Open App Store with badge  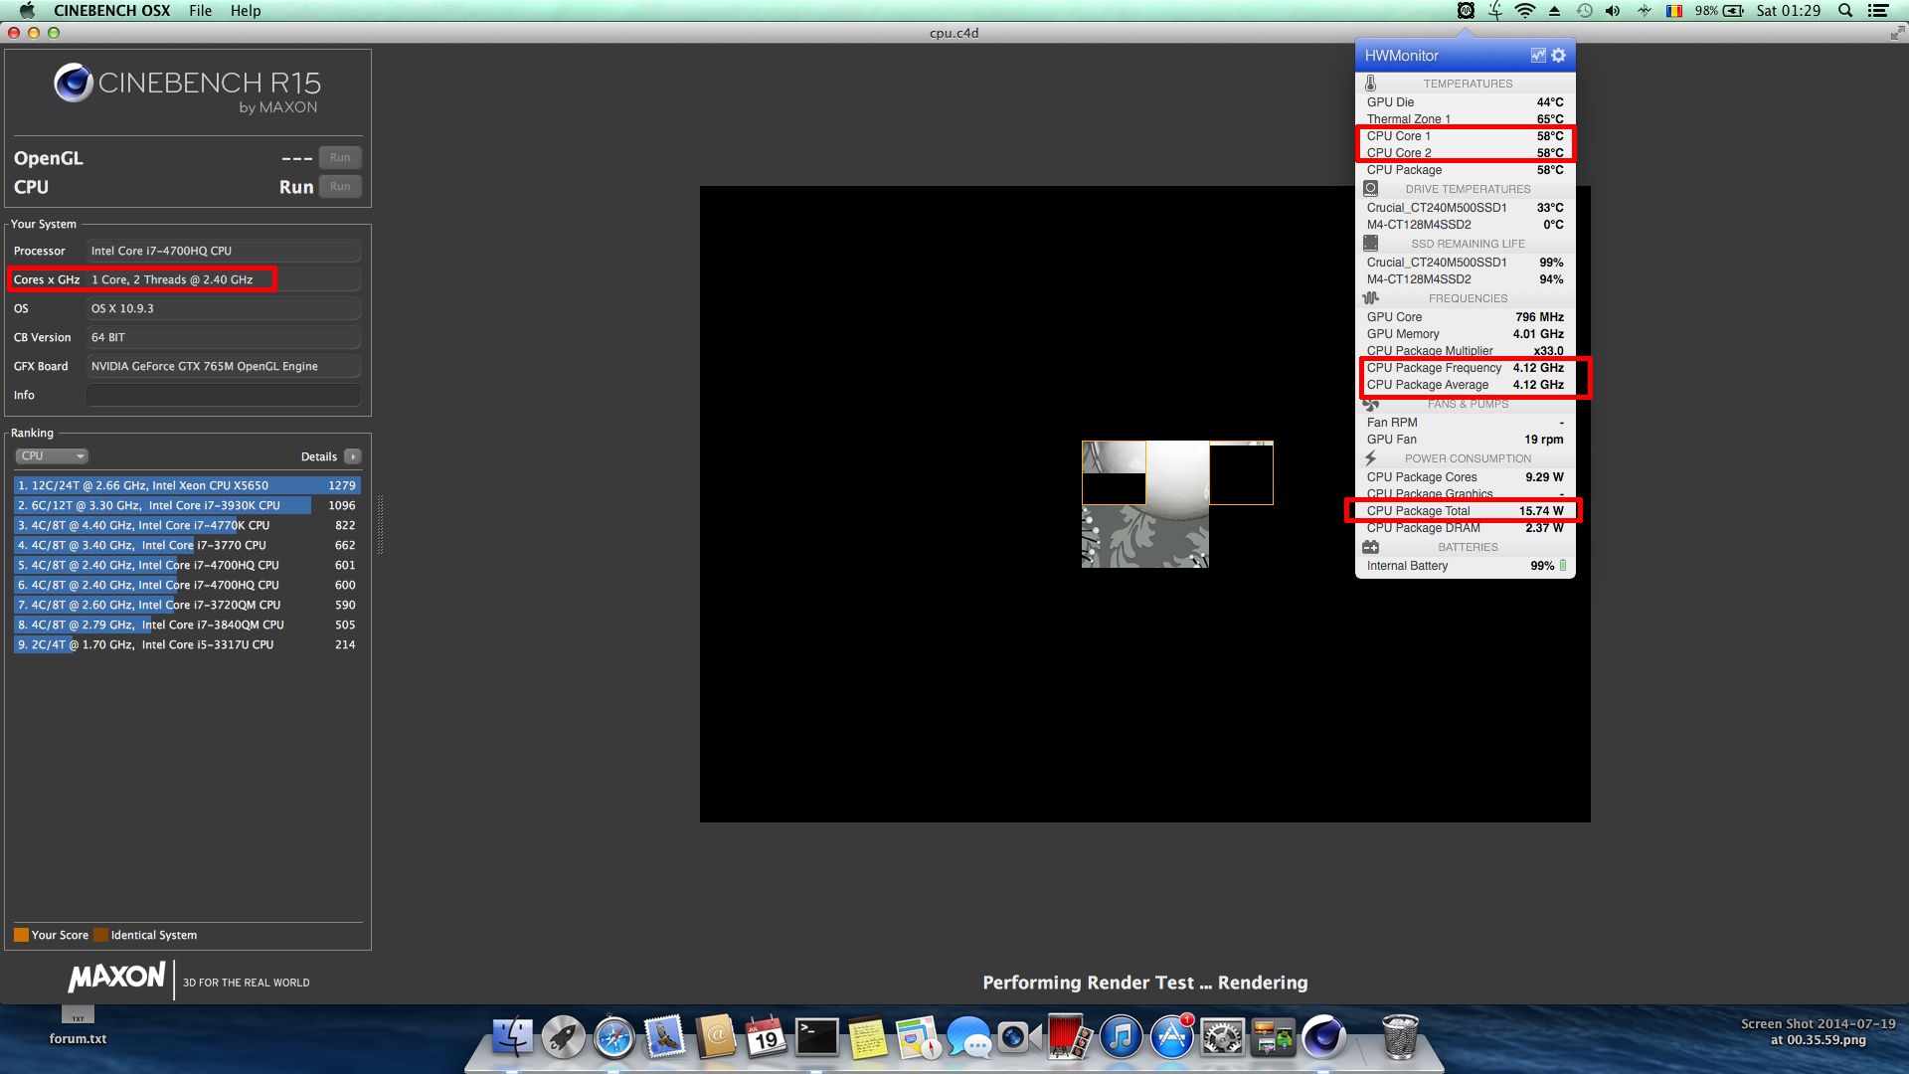1171,1037
